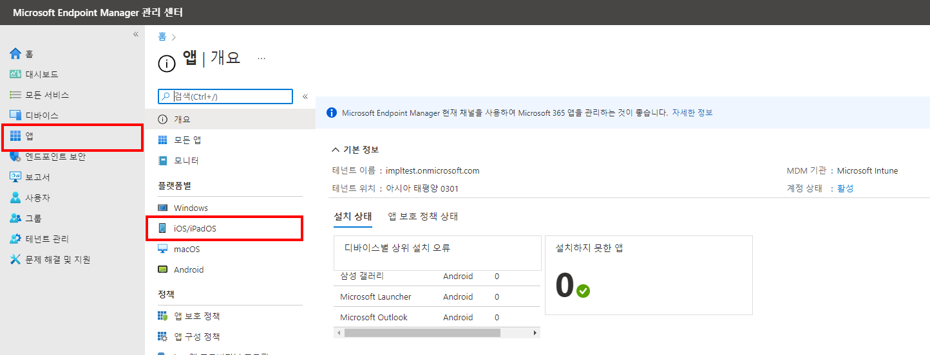Viewport: 930px width, 355px height.
Task: Click the All services list icon
Action: click(16, 95)
